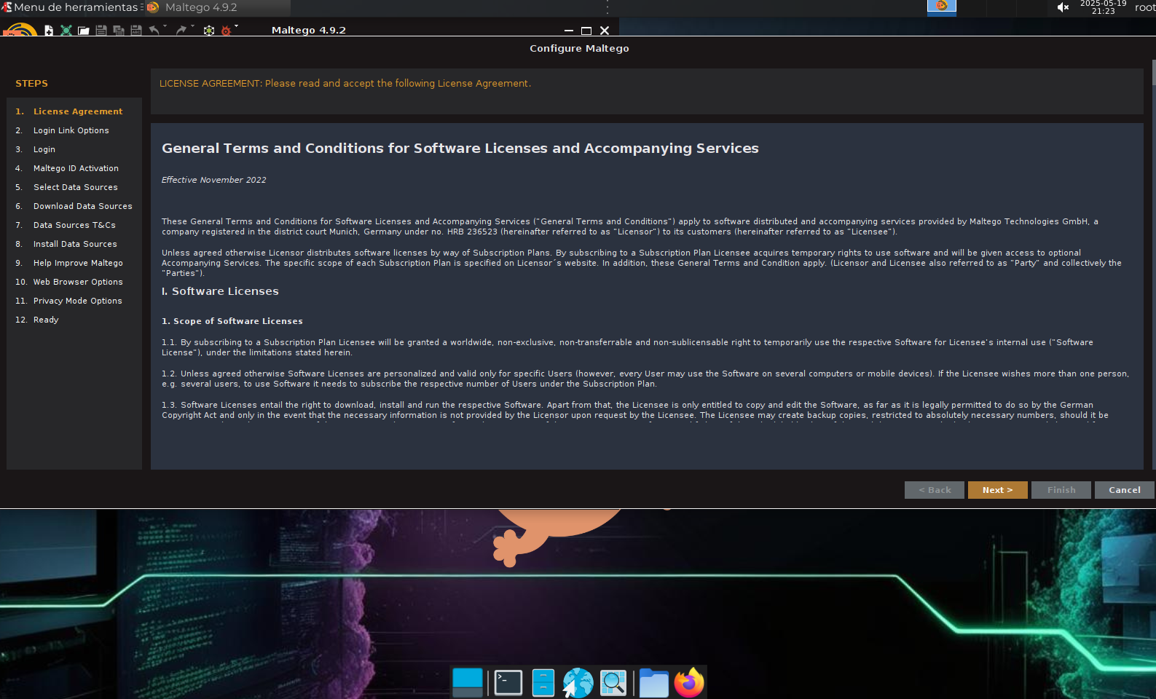Cancel the Configure Maltego wizard

pos(1124,490)
